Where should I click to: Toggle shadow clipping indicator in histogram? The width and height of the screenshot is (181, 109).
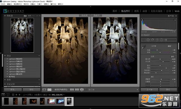pos(143,20)
